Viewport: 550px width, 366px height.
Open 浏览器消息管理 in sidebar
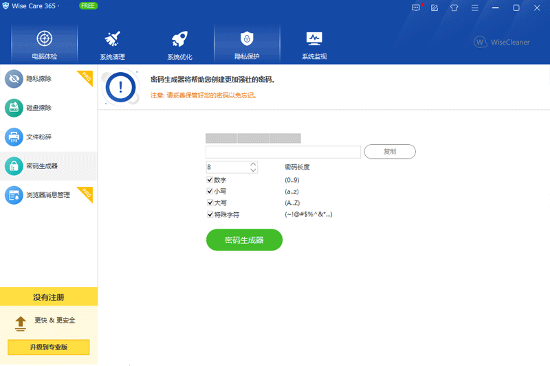47,195
